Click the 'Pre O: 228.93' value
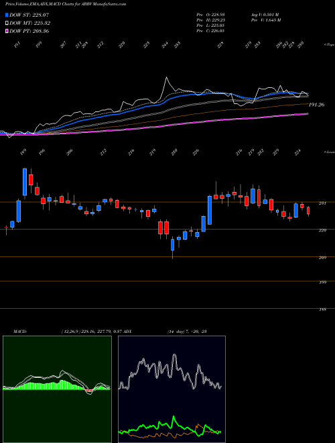Viewport: 335px width, 443px height. click(210, 15)
